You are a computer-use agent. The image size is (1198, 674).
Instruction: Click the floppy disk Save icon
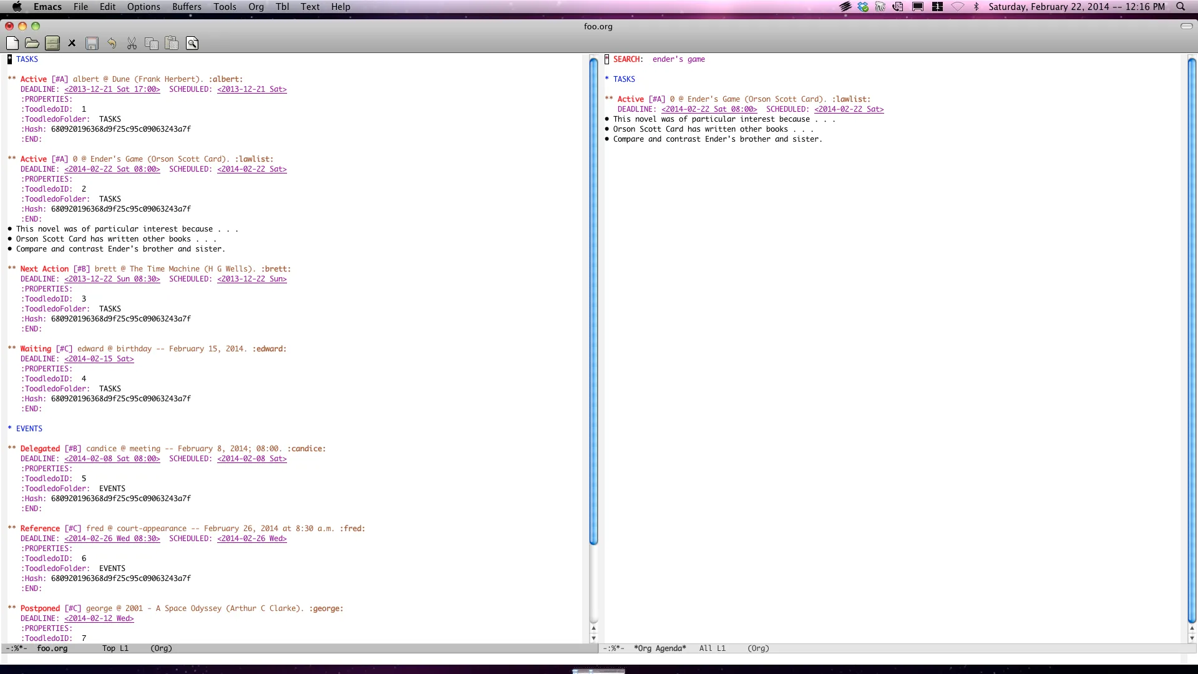pos(92,43)
